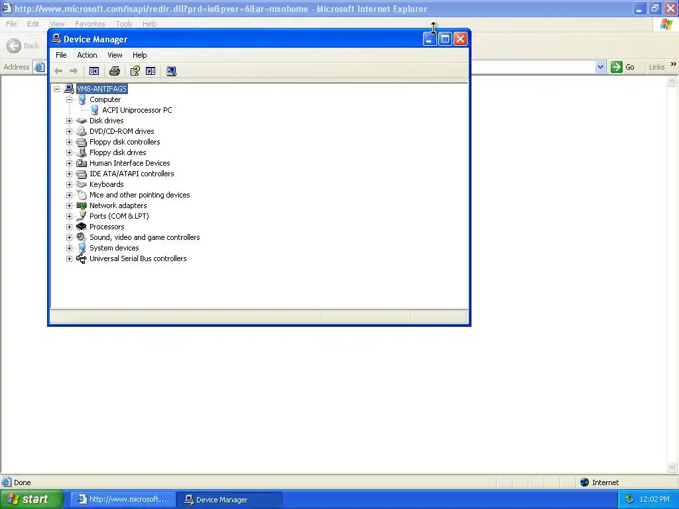This screenshot has height=509, width=679.
Task: Expand the DVD/CD-ROM drives node
Action: [x=69, y=131]
